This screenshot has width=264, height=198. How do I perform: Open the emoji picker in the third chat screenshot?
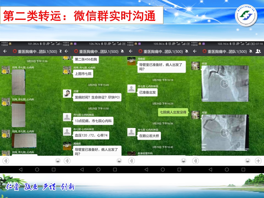[x=183, y=161]
